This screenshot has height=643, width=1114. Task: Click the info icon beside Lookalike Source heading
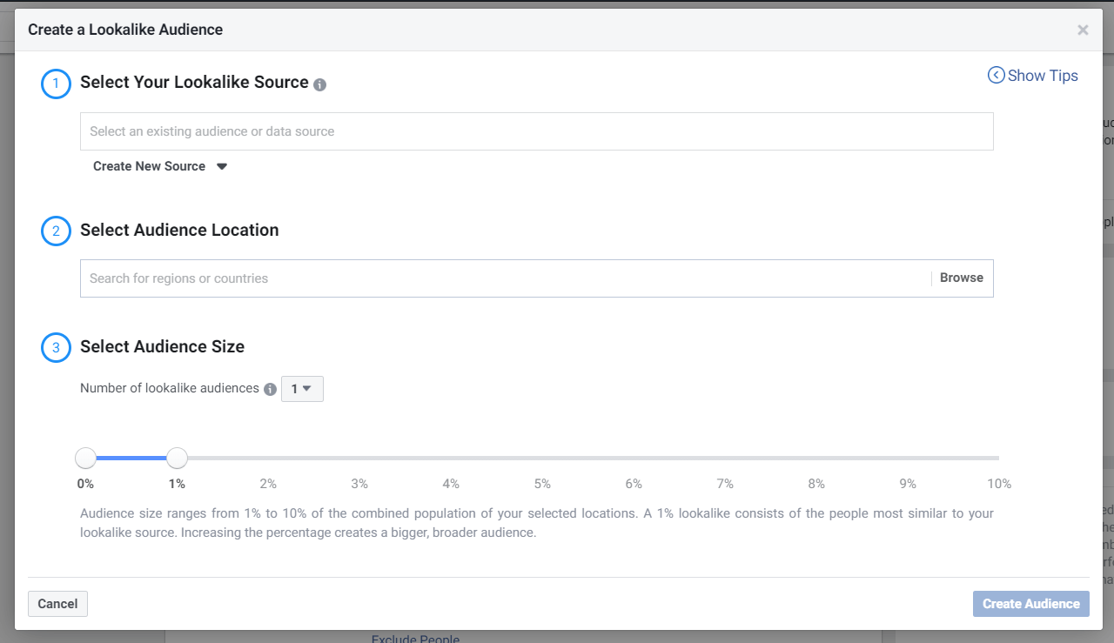[x=319, y=84]
